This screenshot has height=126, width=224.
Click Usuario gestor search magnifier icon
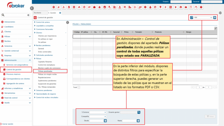point(139,112)
